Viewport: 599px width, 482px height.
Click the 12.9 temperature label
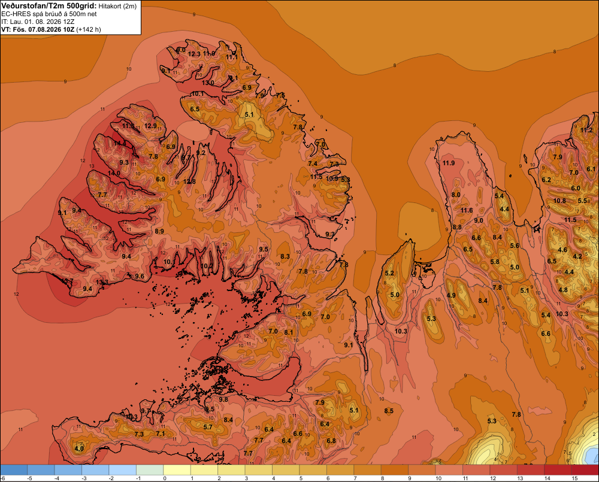click(150, 126)
